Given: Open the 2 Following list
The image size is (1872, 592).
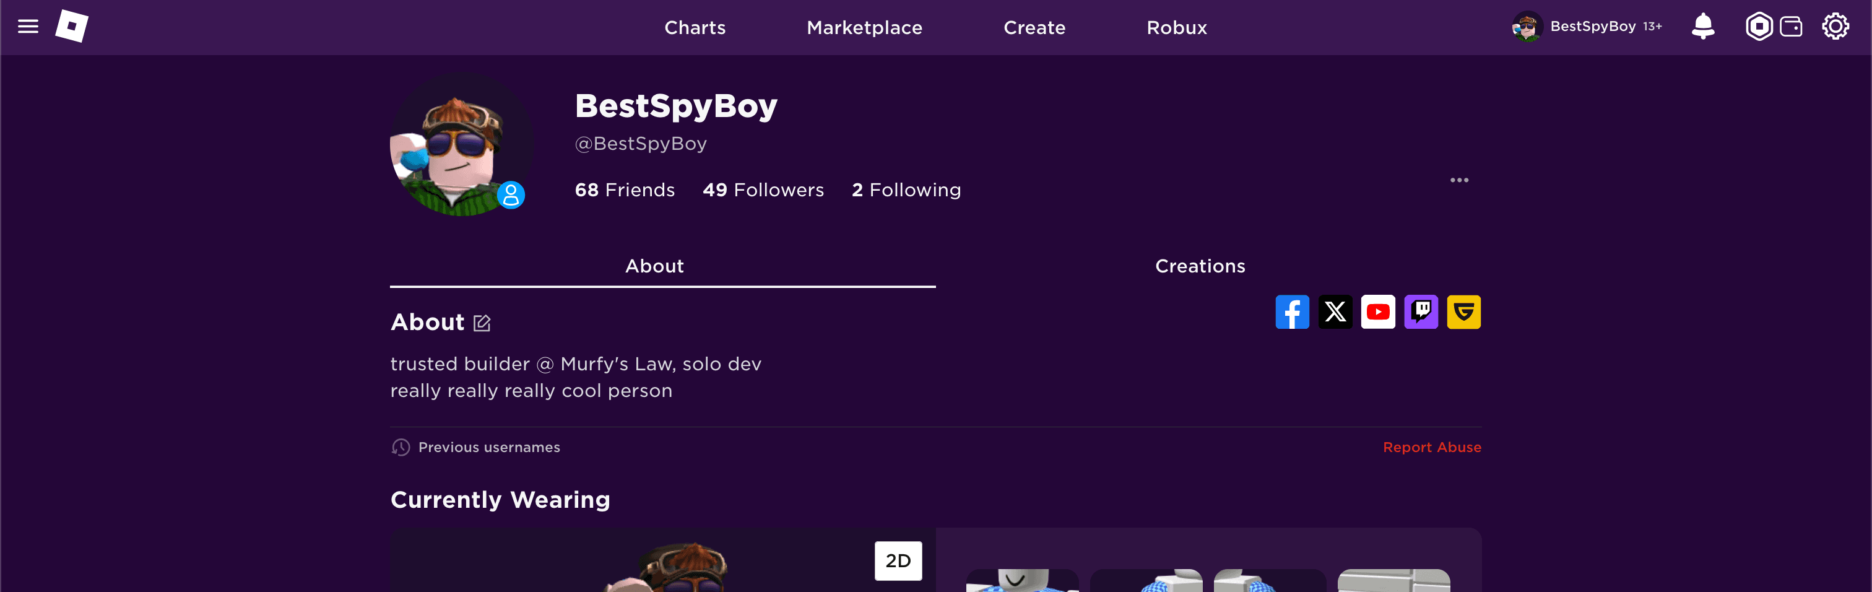Looking at the screenshot, I should coord(906,190).
